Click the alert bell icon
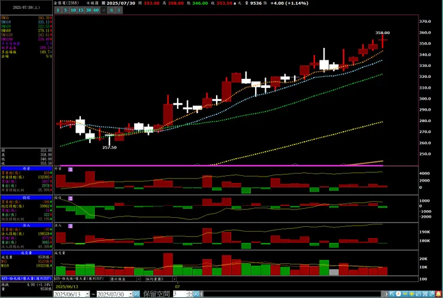Image resolution: width=443 pixels, height=298 pixels. tap(438, 294)
